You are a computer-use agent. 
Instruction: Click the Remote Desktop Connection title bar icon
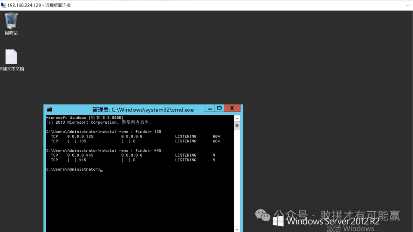tap(3, 5)
